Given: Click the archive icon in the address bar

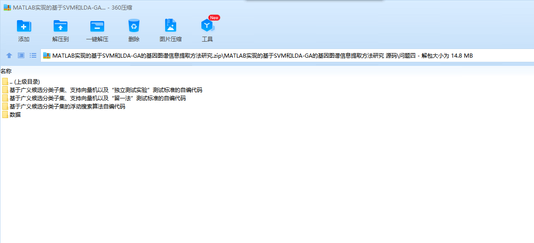Looking at the screenshot, I should [47, 56].
